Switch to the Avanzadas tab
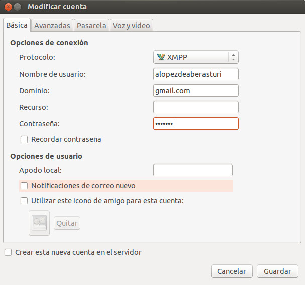 tap(52, 25)
